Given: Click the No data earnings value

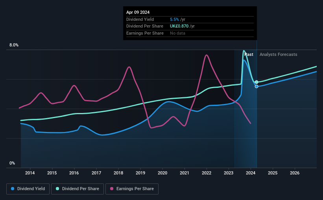Looking at the screenshot, I should (x=177, y=33).
